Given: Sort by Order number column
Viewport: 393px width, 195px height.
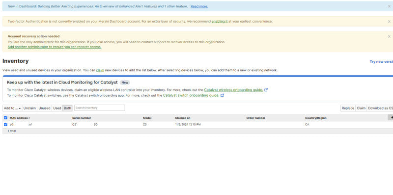Looking at the screenshot, I should pos(255,118).
